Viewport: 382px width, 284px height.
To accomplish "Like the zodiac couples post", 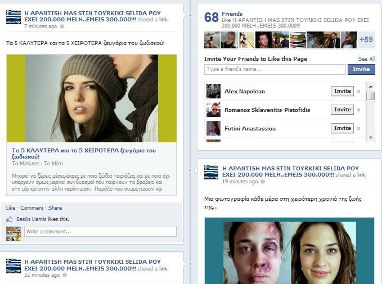I will [x=11, y=208].
